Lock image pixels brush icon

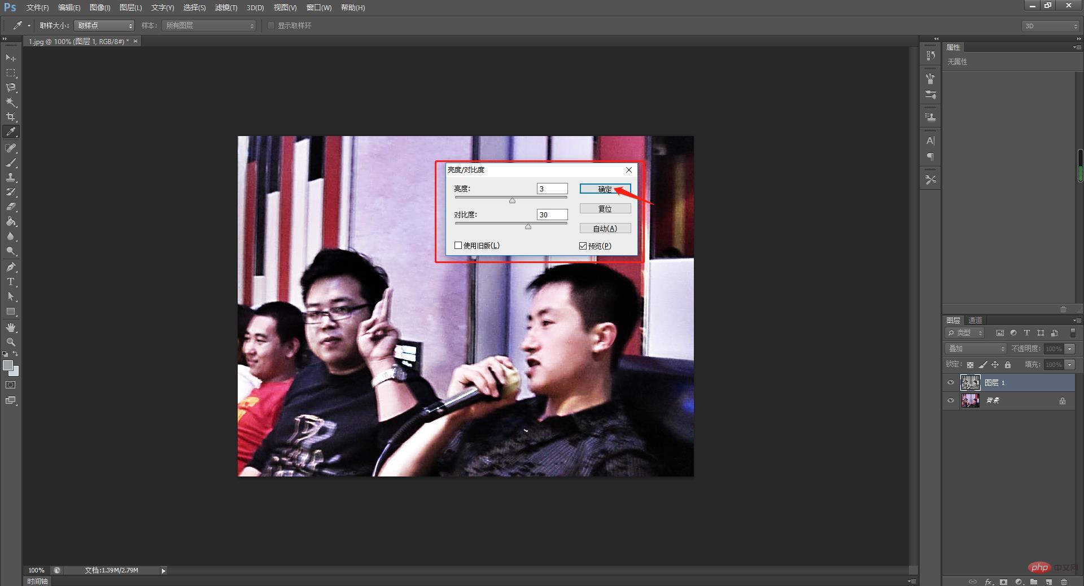coord(983,365)
